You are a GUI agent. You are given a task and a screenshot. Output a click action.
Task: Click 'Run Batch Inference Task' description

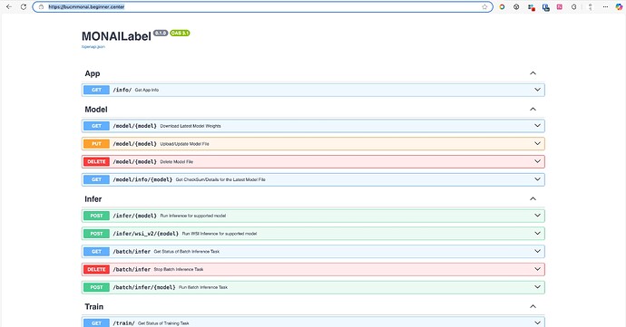point(203,287)
